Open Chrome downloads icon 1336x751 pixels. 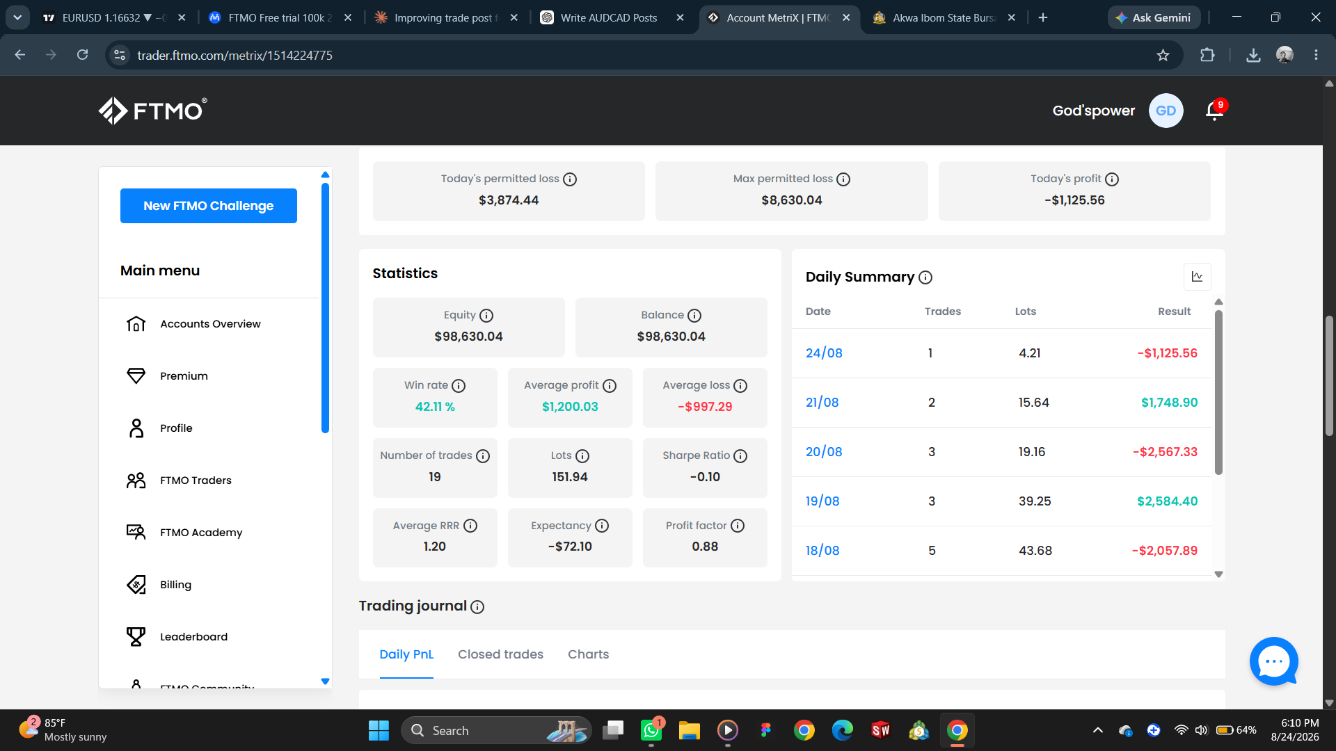pos(1253,55)
